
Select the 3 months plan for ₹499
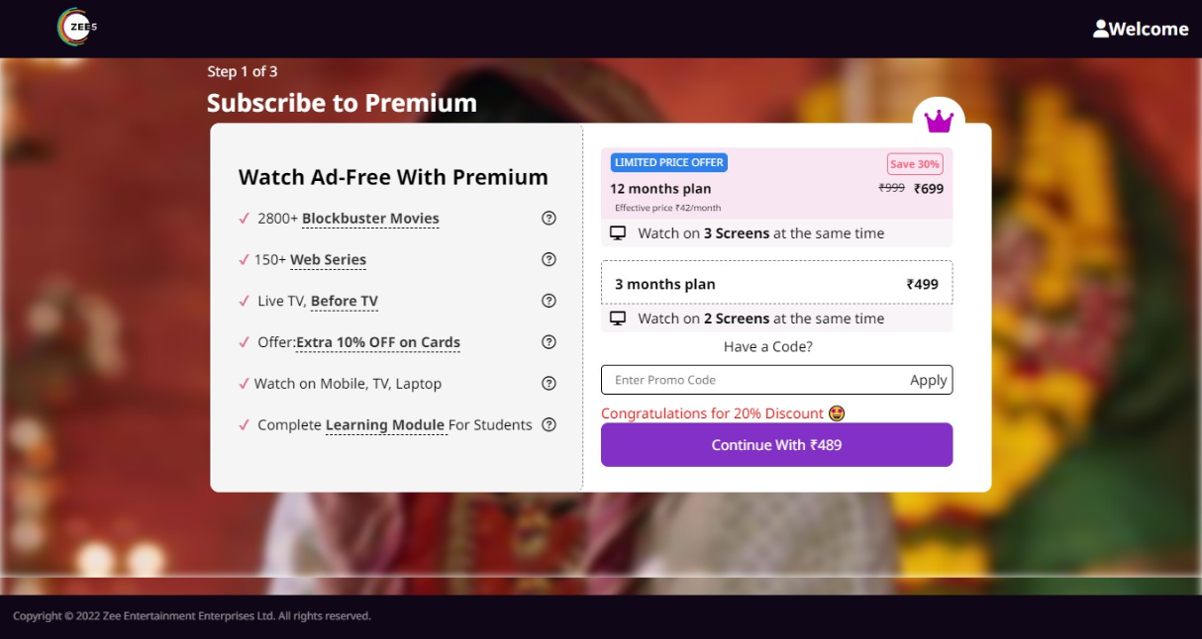point(776,283)
